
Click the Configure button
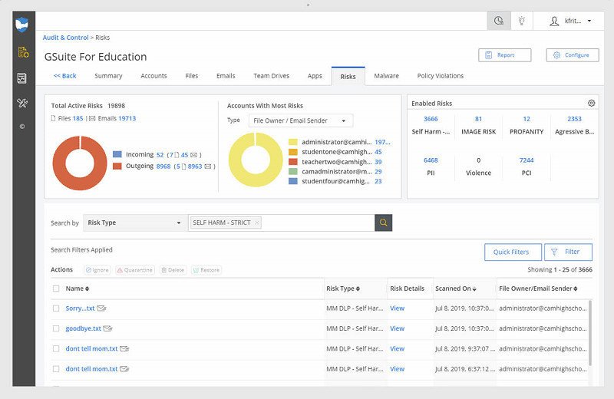(573, 55)
